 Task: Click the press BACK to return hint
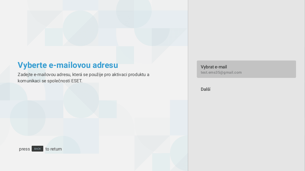[x=40, y=149]
